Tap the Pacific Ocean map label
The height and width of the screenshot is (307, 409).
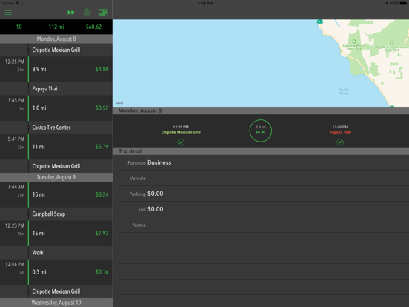pyautogui.click(x=344, y=91)
